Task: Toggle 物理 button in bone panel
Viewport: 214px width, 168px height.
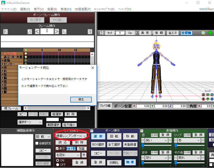Action: (x=130, y=162)
